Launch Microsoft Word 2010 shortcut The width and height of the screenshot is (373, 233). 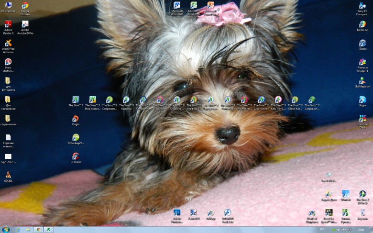tap(177, 5)
